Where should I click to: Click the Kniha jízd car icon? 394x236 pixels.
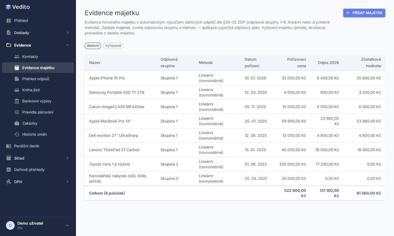(17, 90)
